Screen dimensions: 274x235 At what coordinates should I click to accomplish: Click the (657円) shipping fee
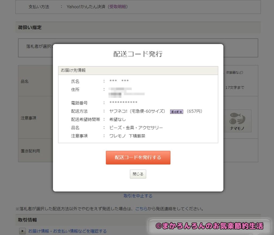[x=195, y=111]
